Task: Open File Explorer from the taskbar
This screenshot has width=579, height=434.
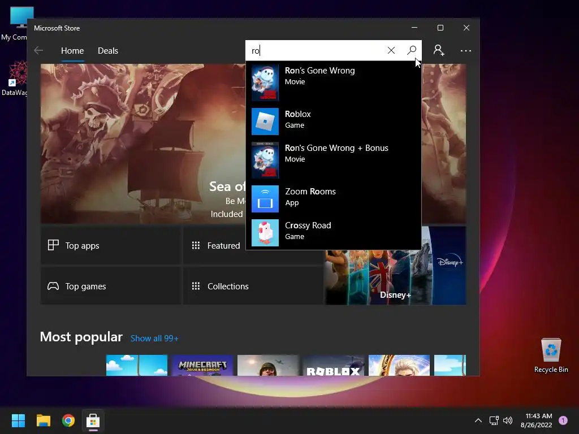Action: pos(43,420)
